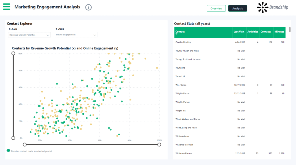Click the Brandship logo
This screenshot has width=296, height=165.
point(273,7)
